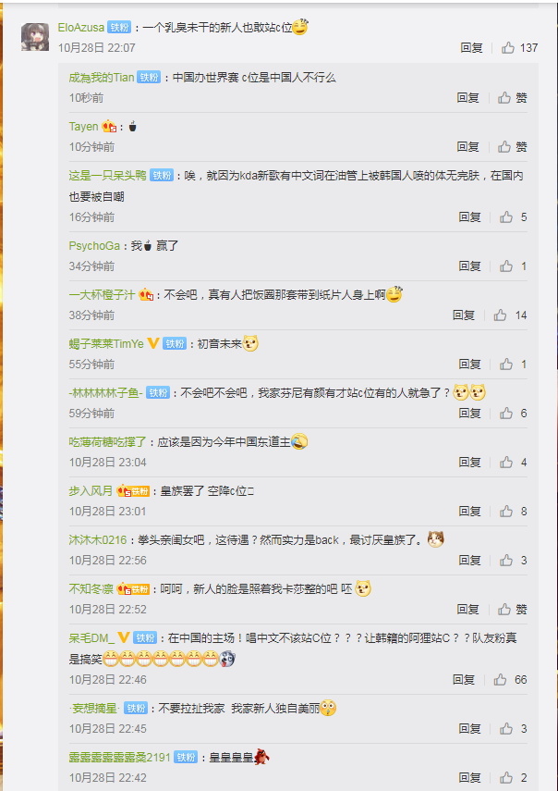This screenshot has width=558, height=791.
Task: Like 呆毛DM_'s reply with 66 likes
Action: coord(510,679)
